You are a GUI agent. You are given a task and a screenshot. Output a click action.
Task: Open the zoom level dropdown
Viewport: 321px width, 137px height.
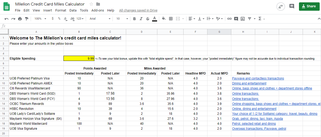[40, 19]
